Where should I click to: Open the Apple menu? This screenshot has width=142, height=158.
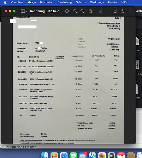[x=5, y=2]
